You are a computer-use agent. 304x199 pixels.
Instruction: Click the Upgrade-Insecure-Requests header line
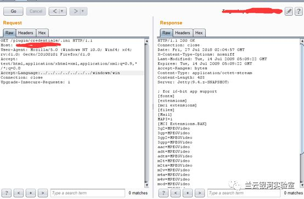click(x=35, y=82)
